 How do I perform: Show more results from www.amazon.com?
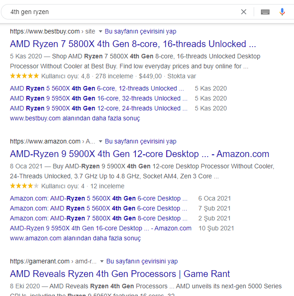pos(75,238)
